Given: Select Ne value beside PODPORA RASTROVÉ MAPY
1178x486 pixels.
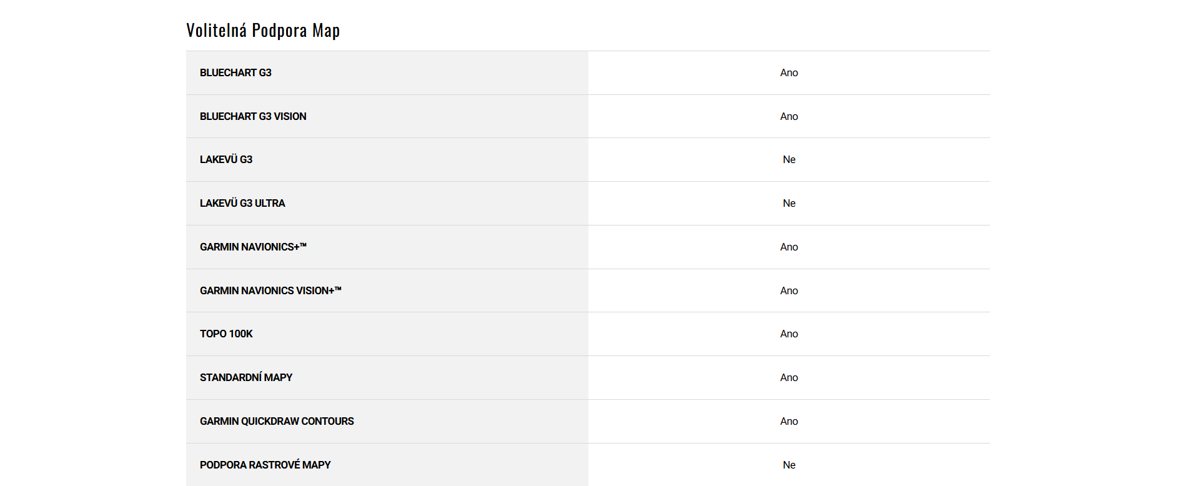Looking at the screenshot, I should [x=789, y=465].
